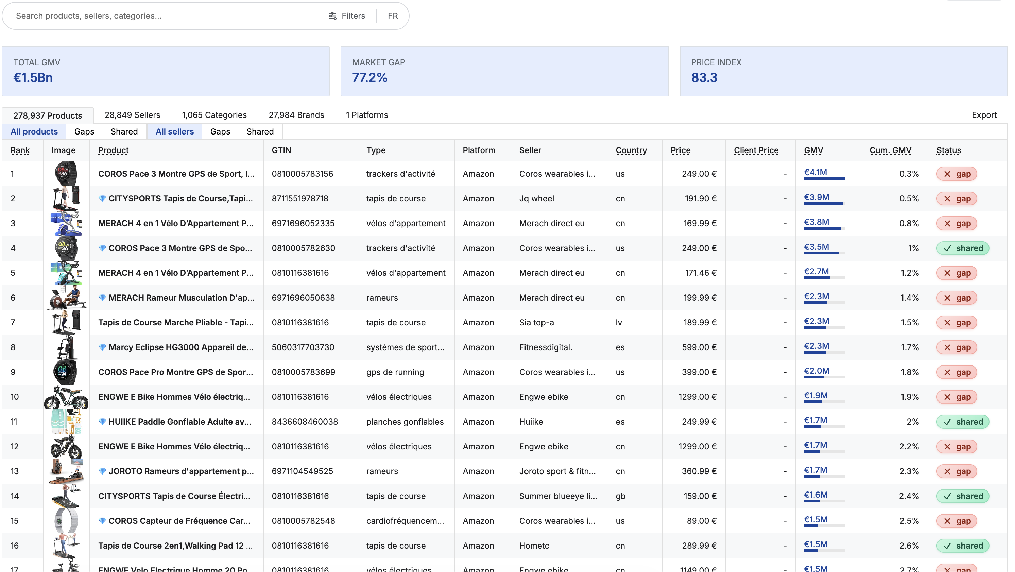The image size is (1015, 572).
Task: Click the diamond icon on HUIIKE Paddle Gonflable row
Action: pyautogui.click(x=103, y=422)
